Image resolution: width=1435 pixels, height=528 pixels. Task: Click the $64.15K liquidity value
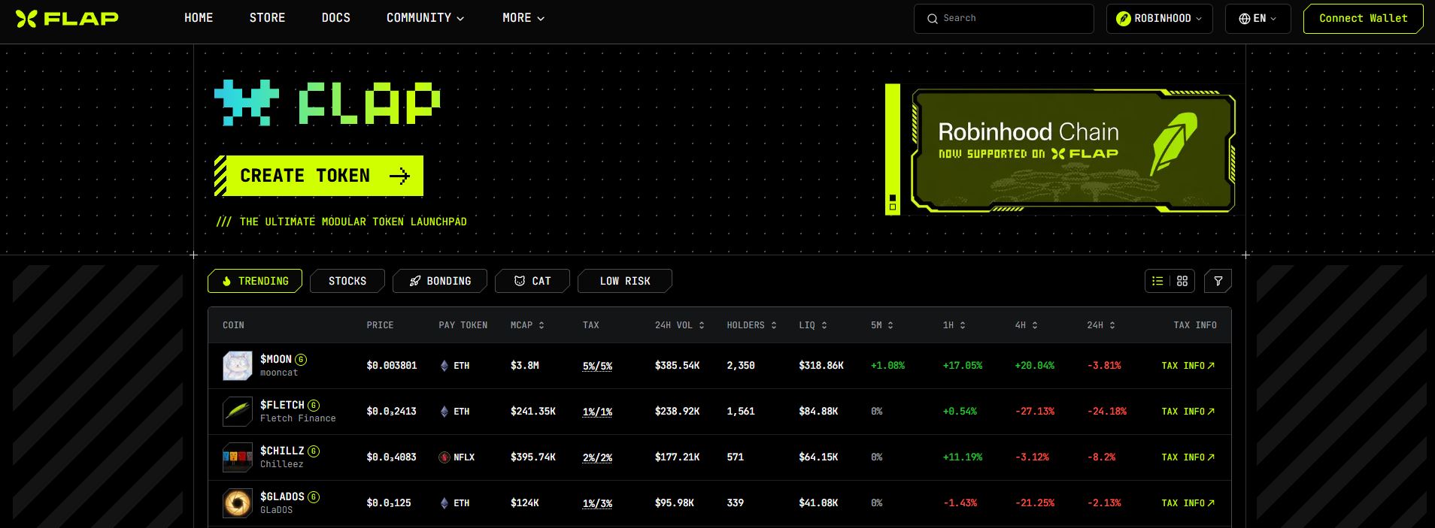818,457
